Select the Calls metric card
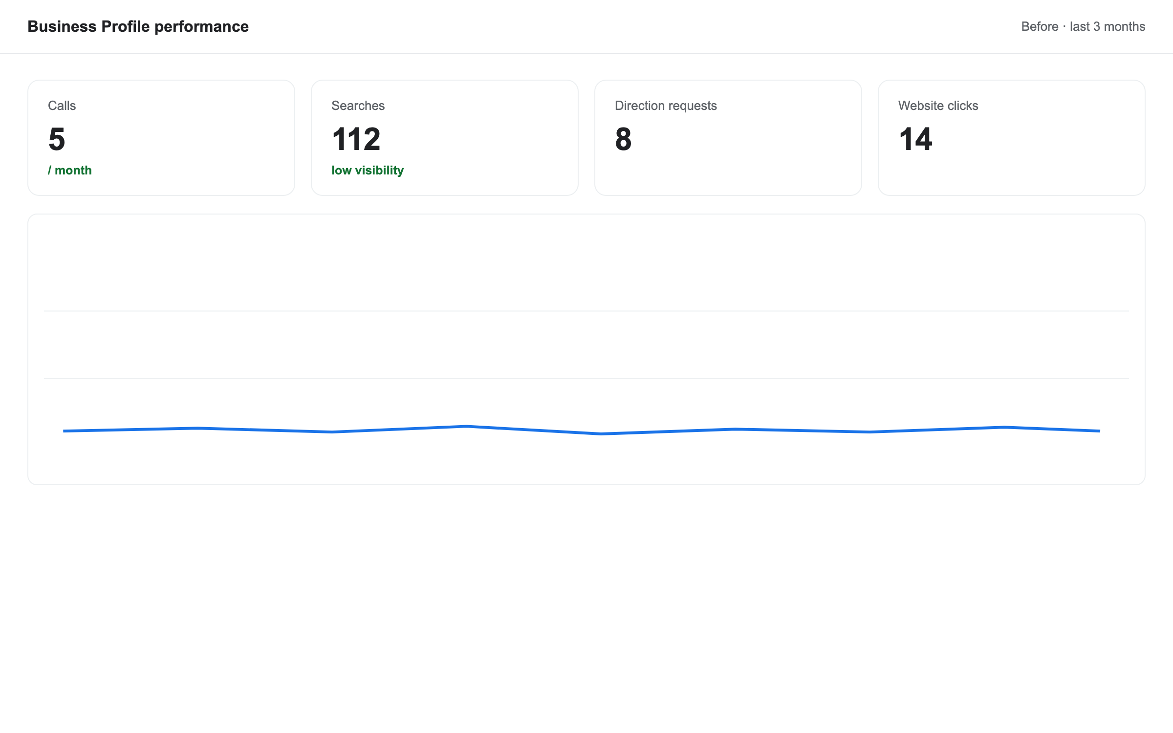 coord(161,138)
